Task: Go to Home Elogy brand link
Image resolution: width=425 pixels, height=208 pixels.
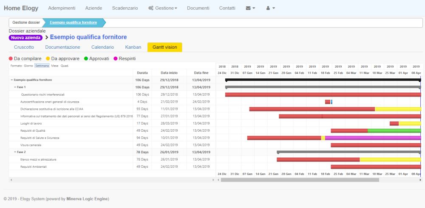Action: 21,8
